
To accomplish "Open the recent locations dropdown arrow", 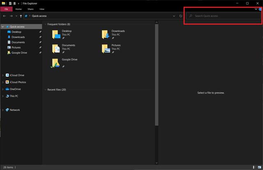I will pyautogui.click(x=16, y=16).
